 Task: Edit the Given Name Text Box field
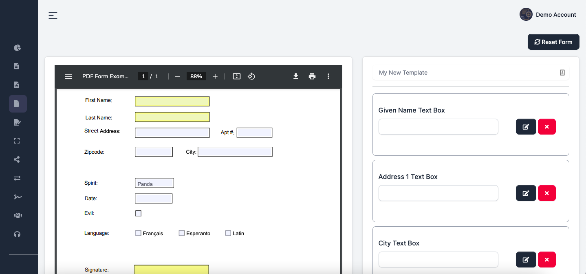tap(526, 127)
